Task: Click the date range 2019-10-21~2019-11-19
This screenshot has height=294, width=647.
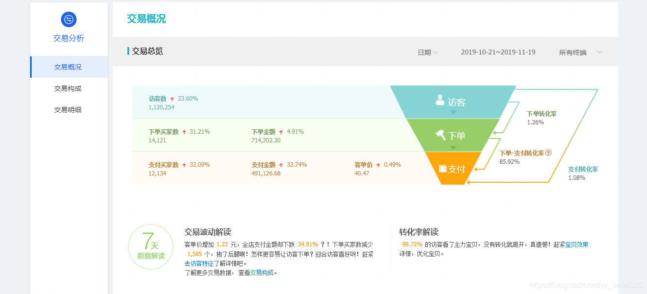Action: click(498, 52)
